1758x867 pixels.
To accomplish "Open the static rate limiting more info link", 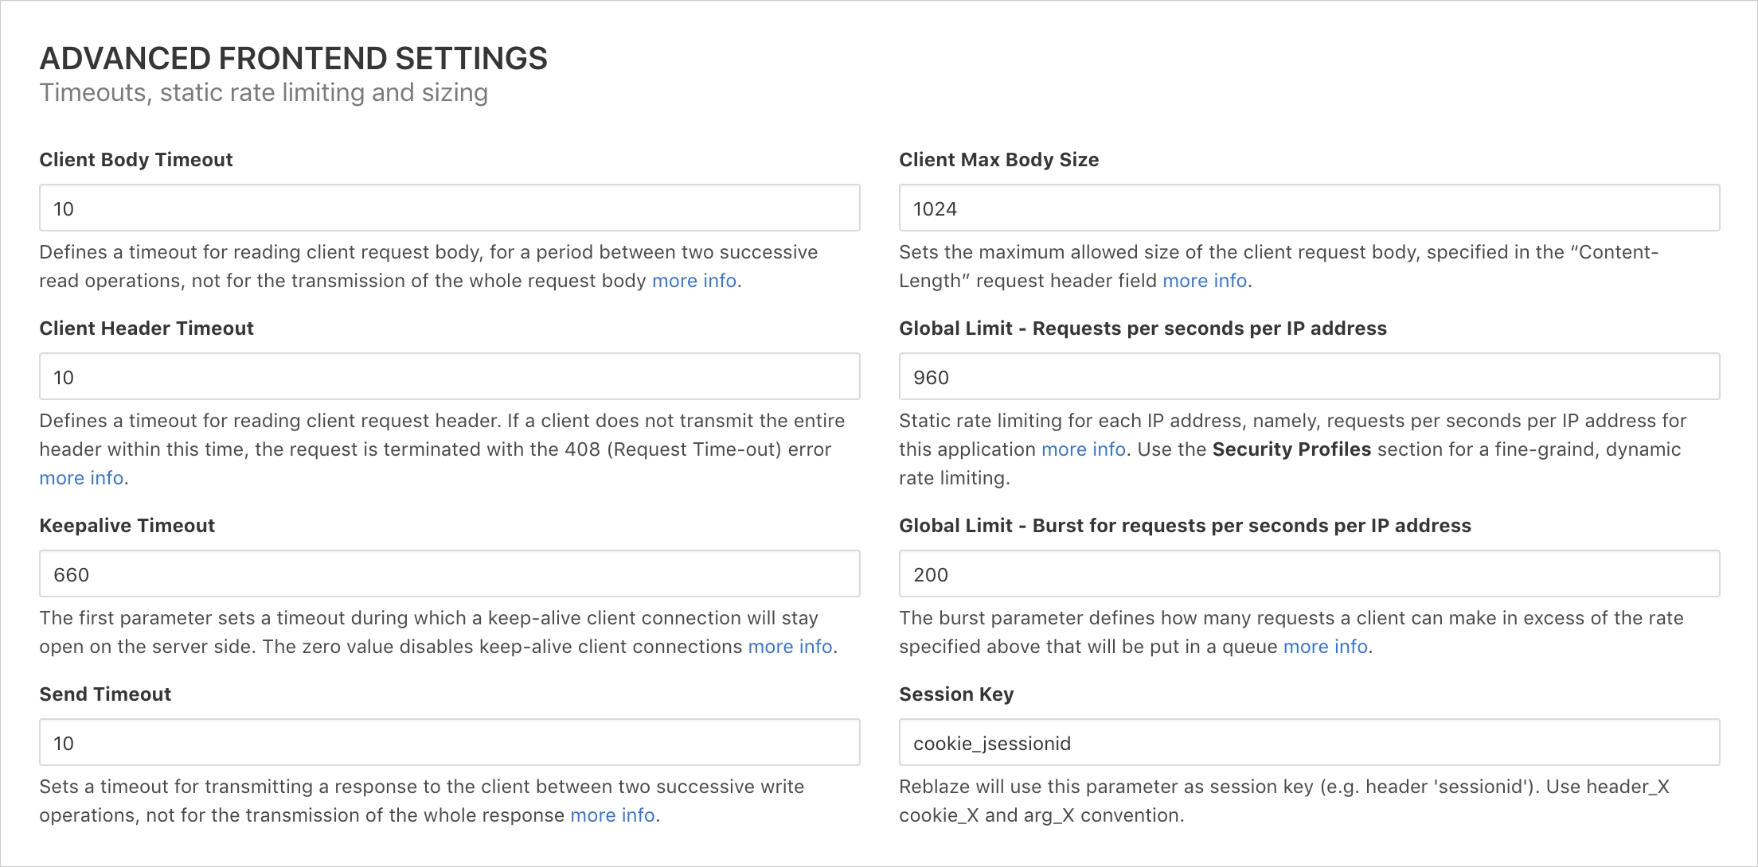I will pos(1083,449).
